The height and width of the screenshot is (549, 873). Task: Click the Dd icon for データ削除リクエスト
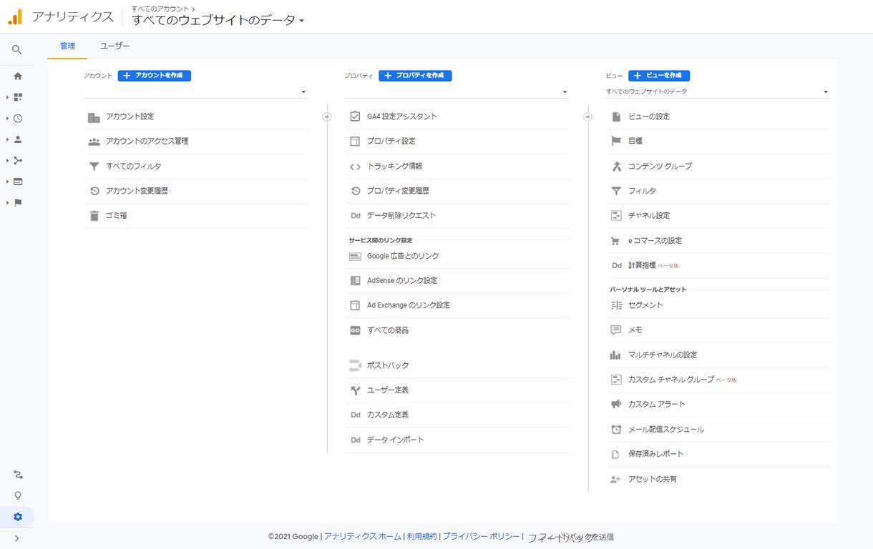pyautogui.click(x=355, y=216)
